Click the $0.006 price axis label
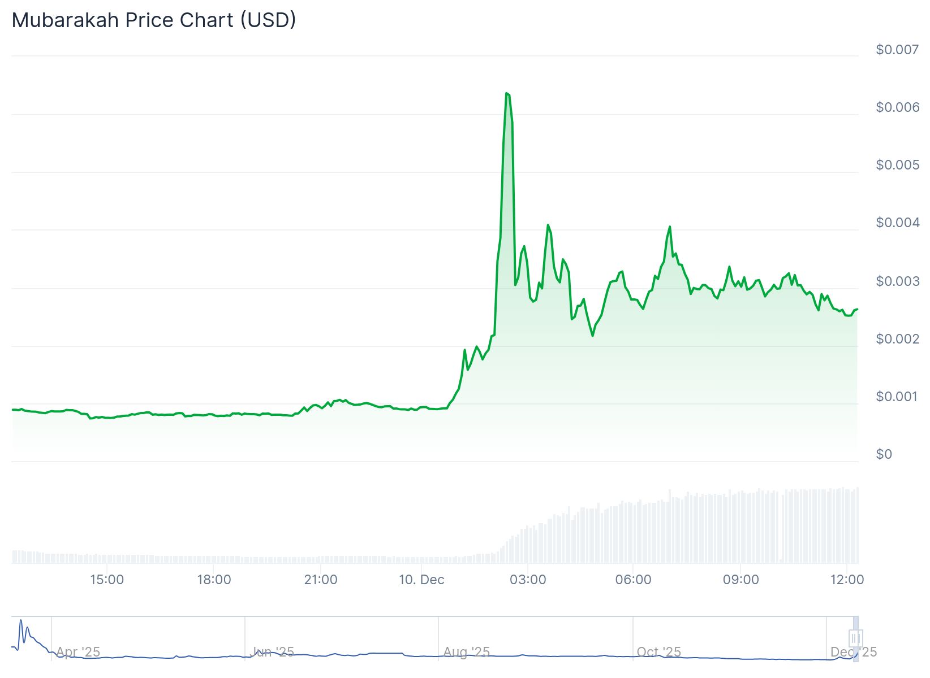This screenshot has height=678, width=930. pyautogui.click(x=897, y=107)
